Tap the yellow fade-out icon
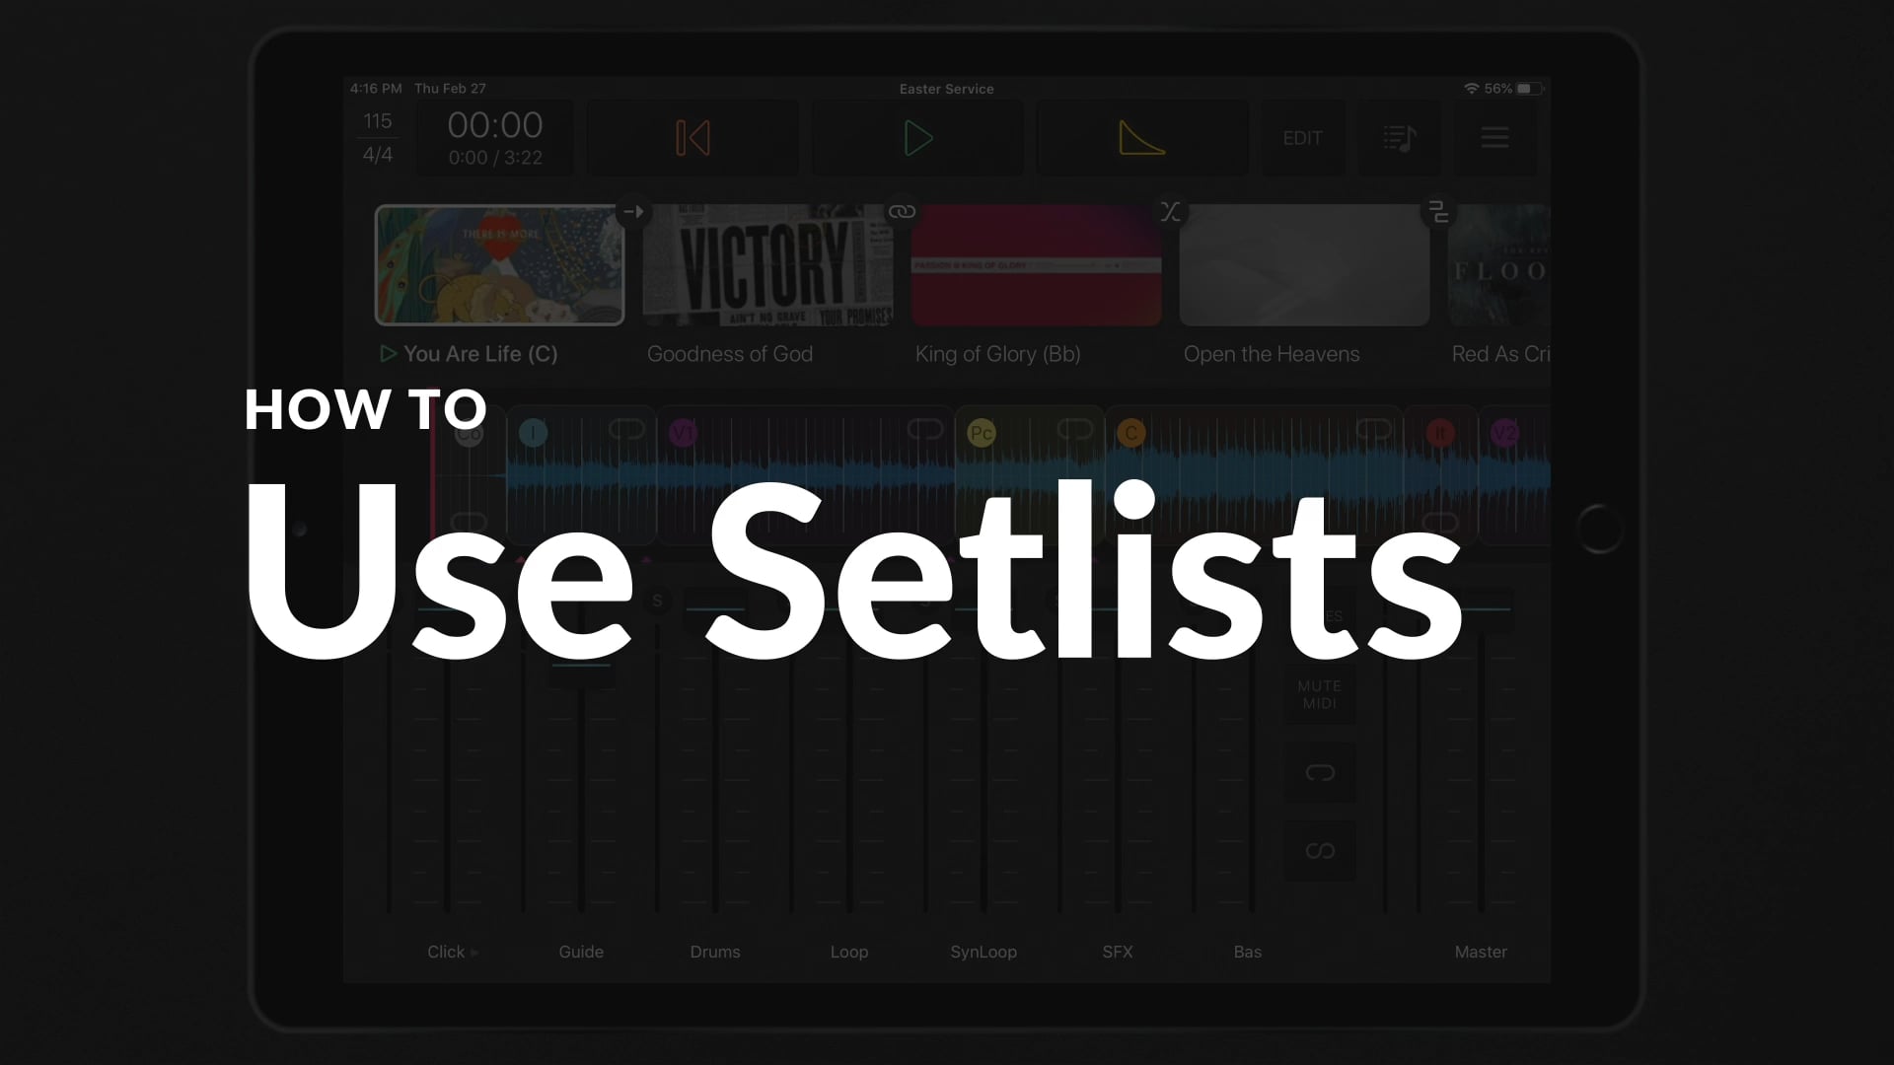Screen dimensions: 1894x1065 coord(1141,138)
